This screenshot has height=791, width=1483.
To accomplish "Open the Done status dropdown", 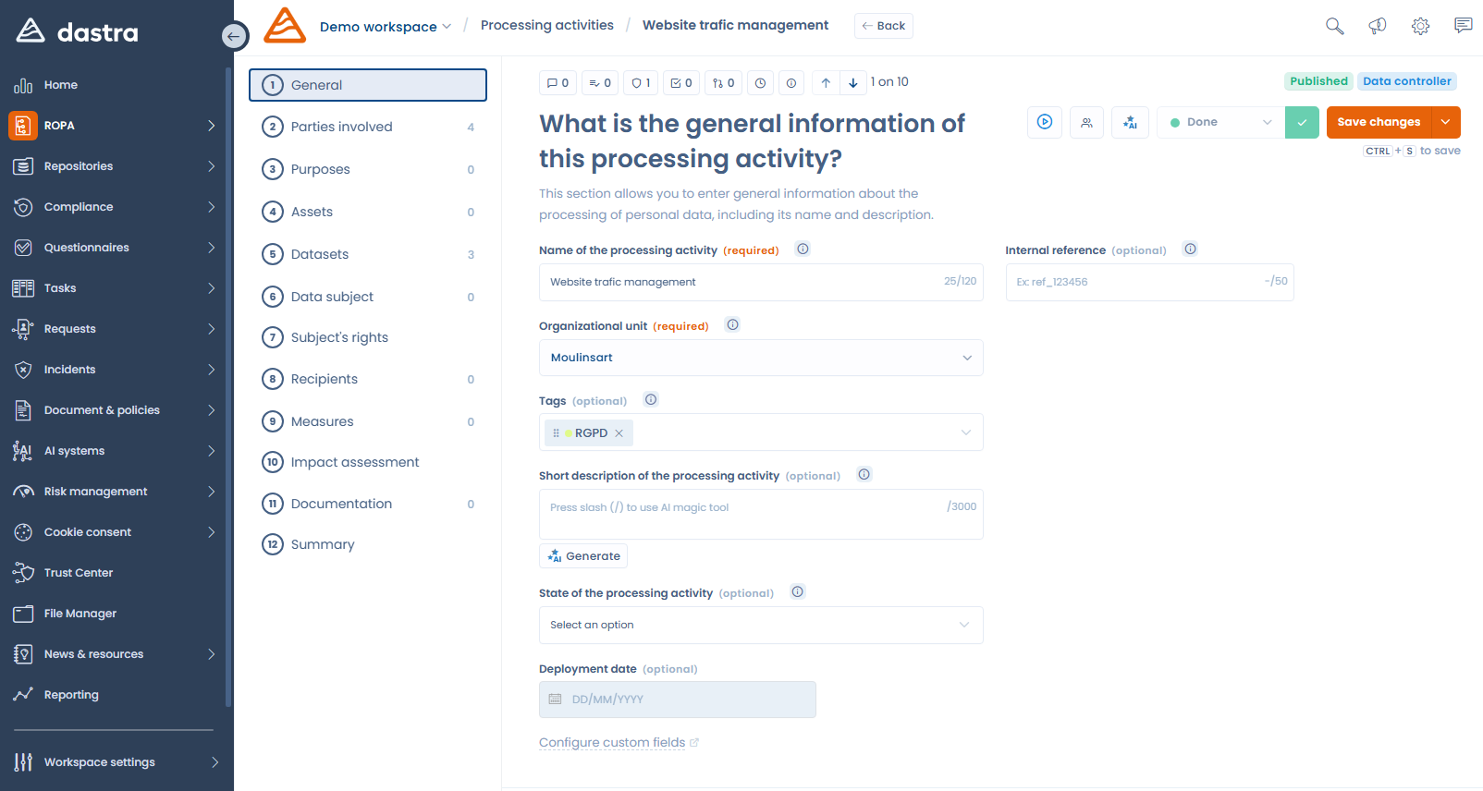I will pos(1221,122).
